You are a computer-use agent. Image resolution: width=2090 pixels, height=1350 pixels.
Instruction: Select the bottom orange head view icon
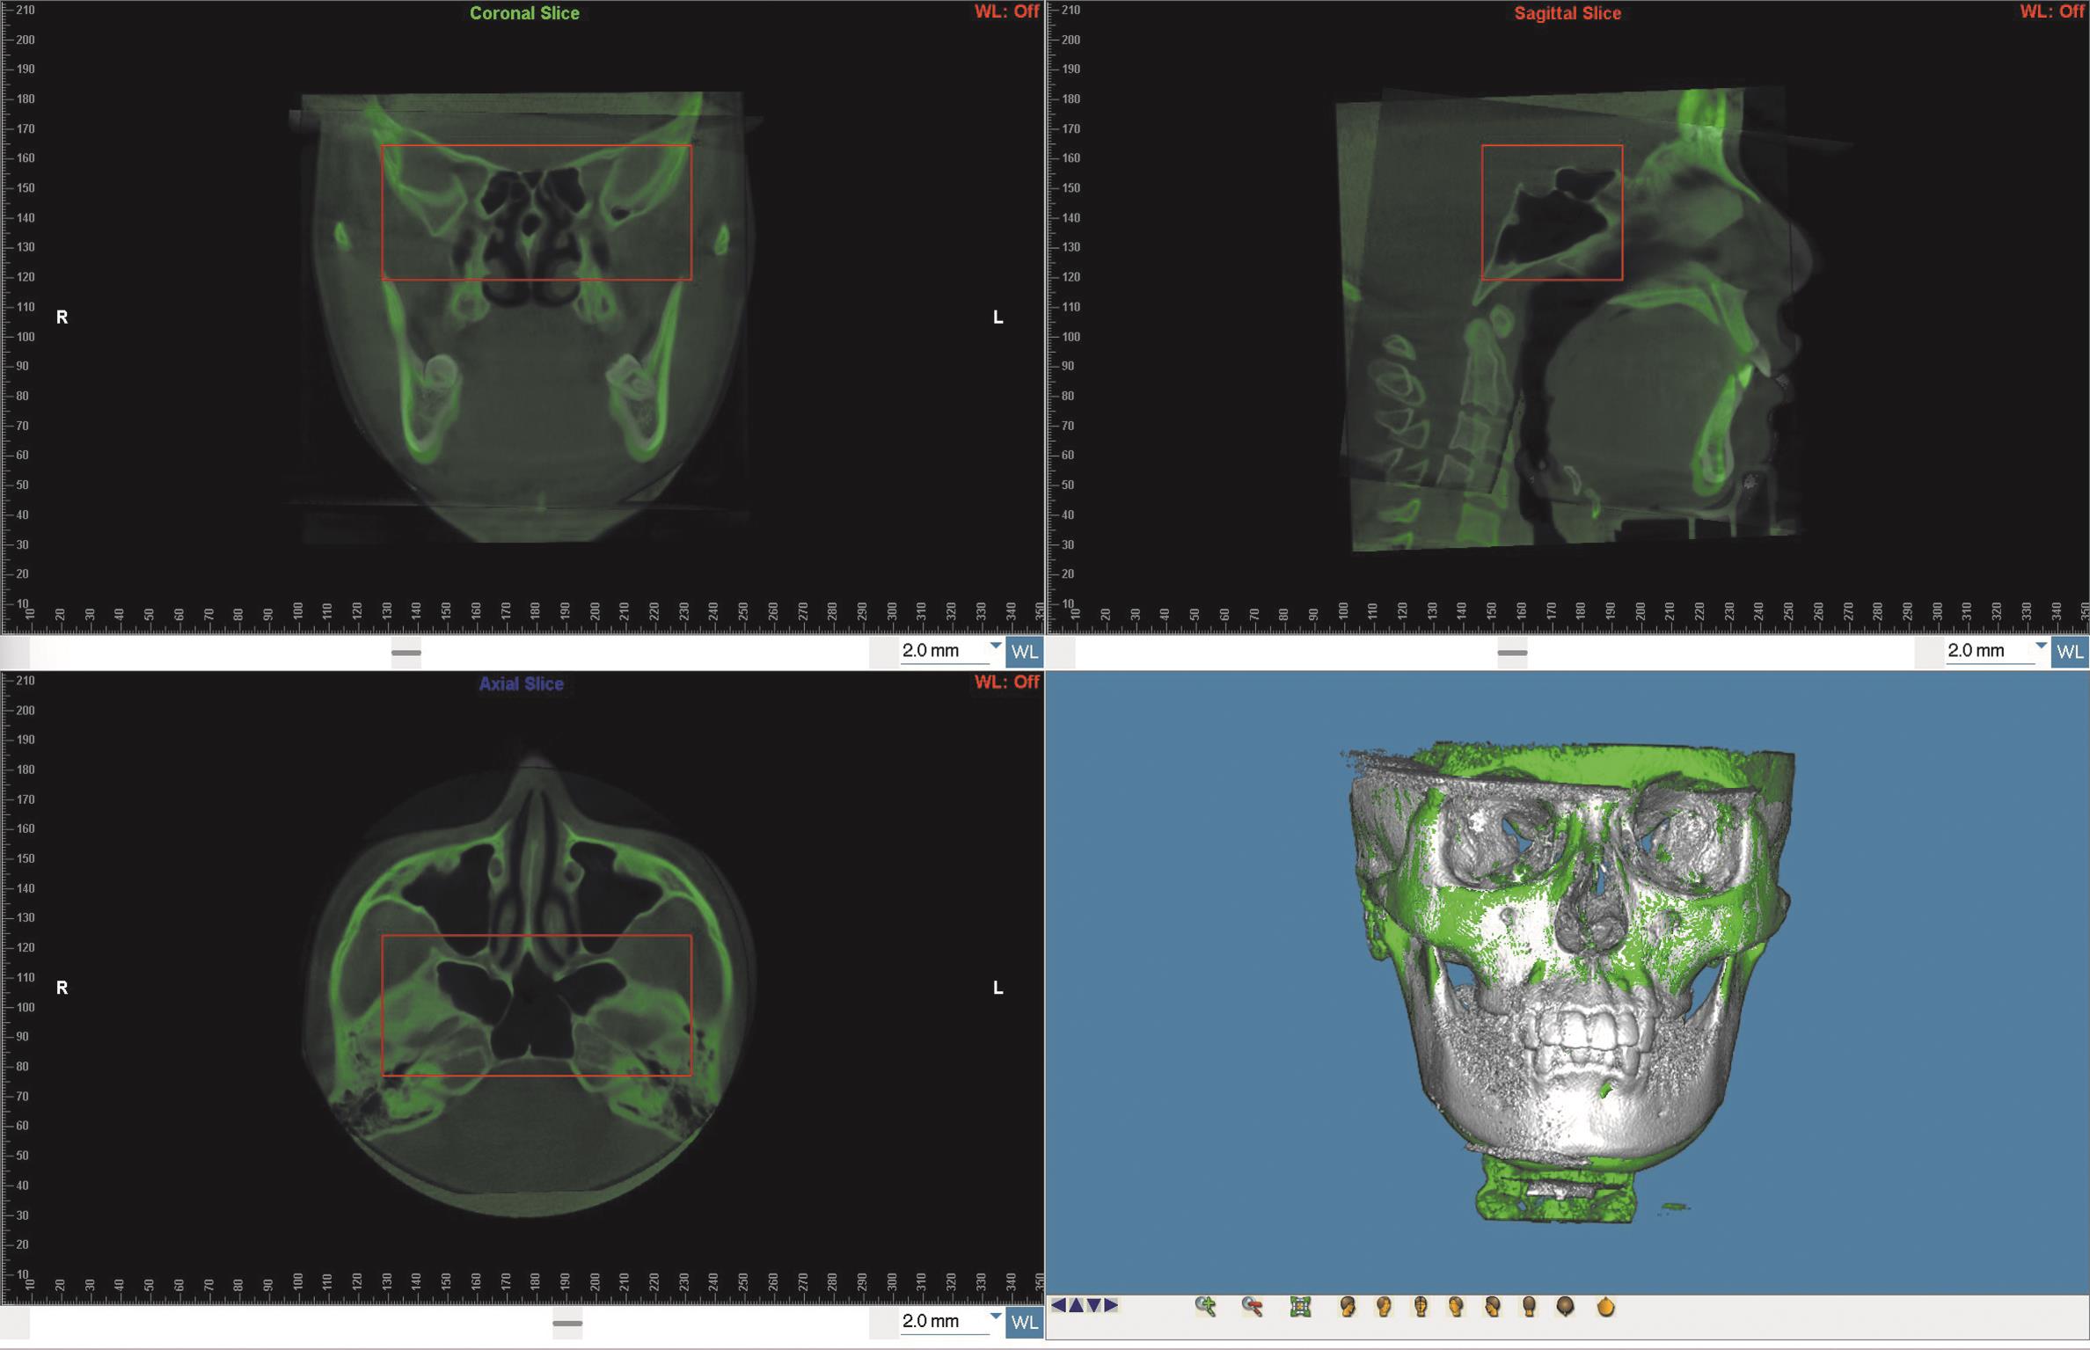[1605, 1307]
